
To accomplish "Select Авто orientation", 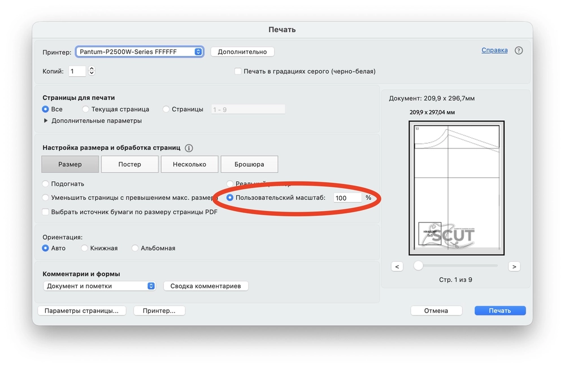I will coord(45,248).
